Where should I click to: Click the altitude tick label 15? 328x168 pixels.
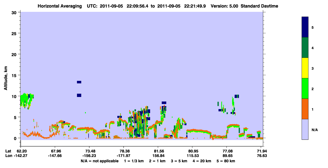15,75
